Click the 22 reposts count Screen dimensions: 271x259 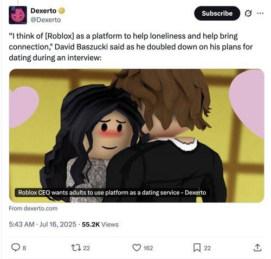86,248
